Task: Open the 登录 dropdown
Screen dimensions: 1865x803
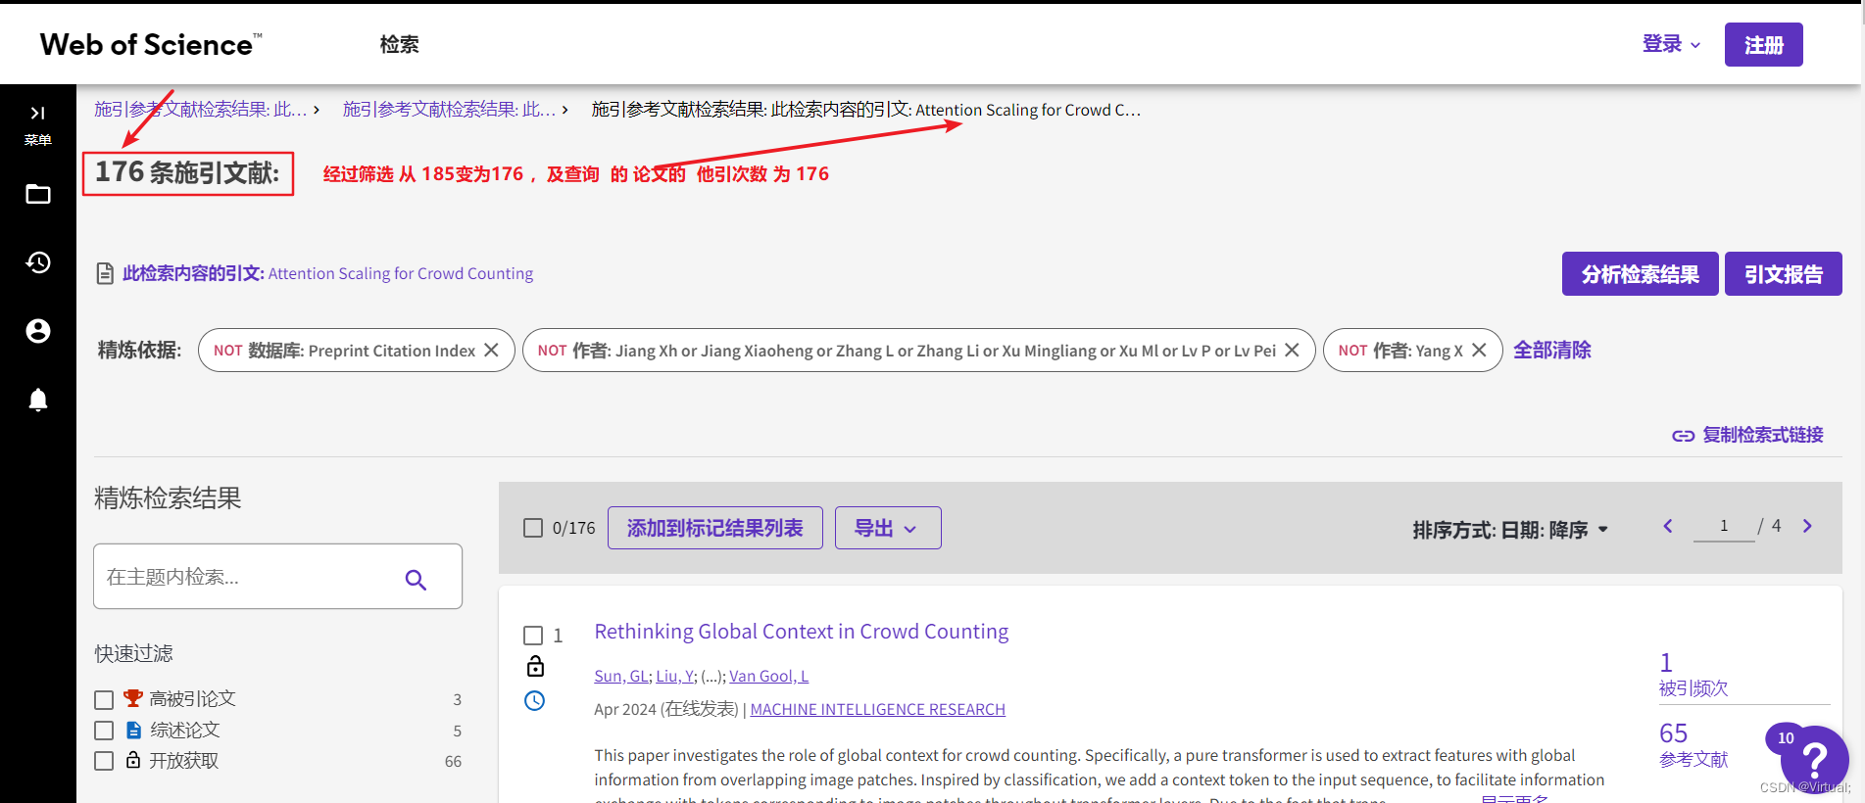Action: pyautogui.click(x=1671, y=44)
